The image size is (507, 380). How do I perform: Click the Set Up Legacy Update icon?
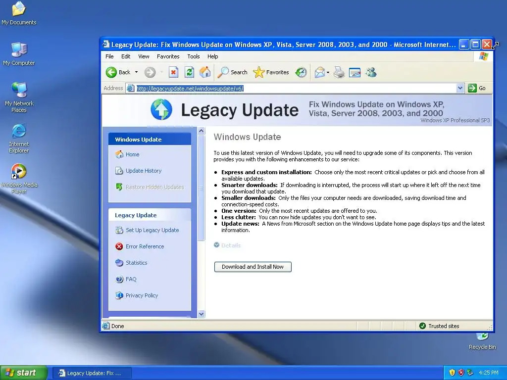coord(119,230)
